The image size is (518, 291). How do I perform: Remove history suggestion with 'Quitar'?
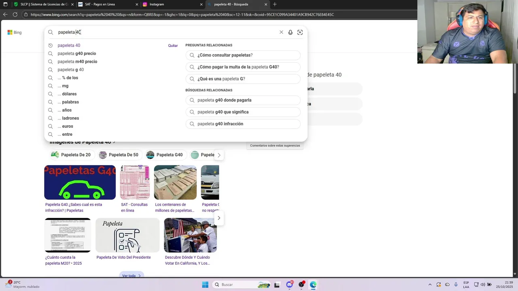[x=173, y=46]
